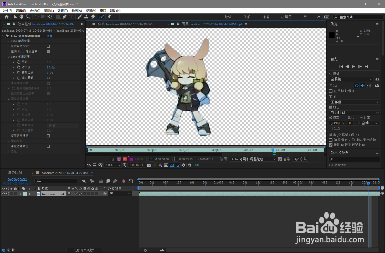The height and width of the screenshot is (253, 385).
Task: Collapse the Roto 笔刷遮罩 group
Action: (x=8, y=57)
